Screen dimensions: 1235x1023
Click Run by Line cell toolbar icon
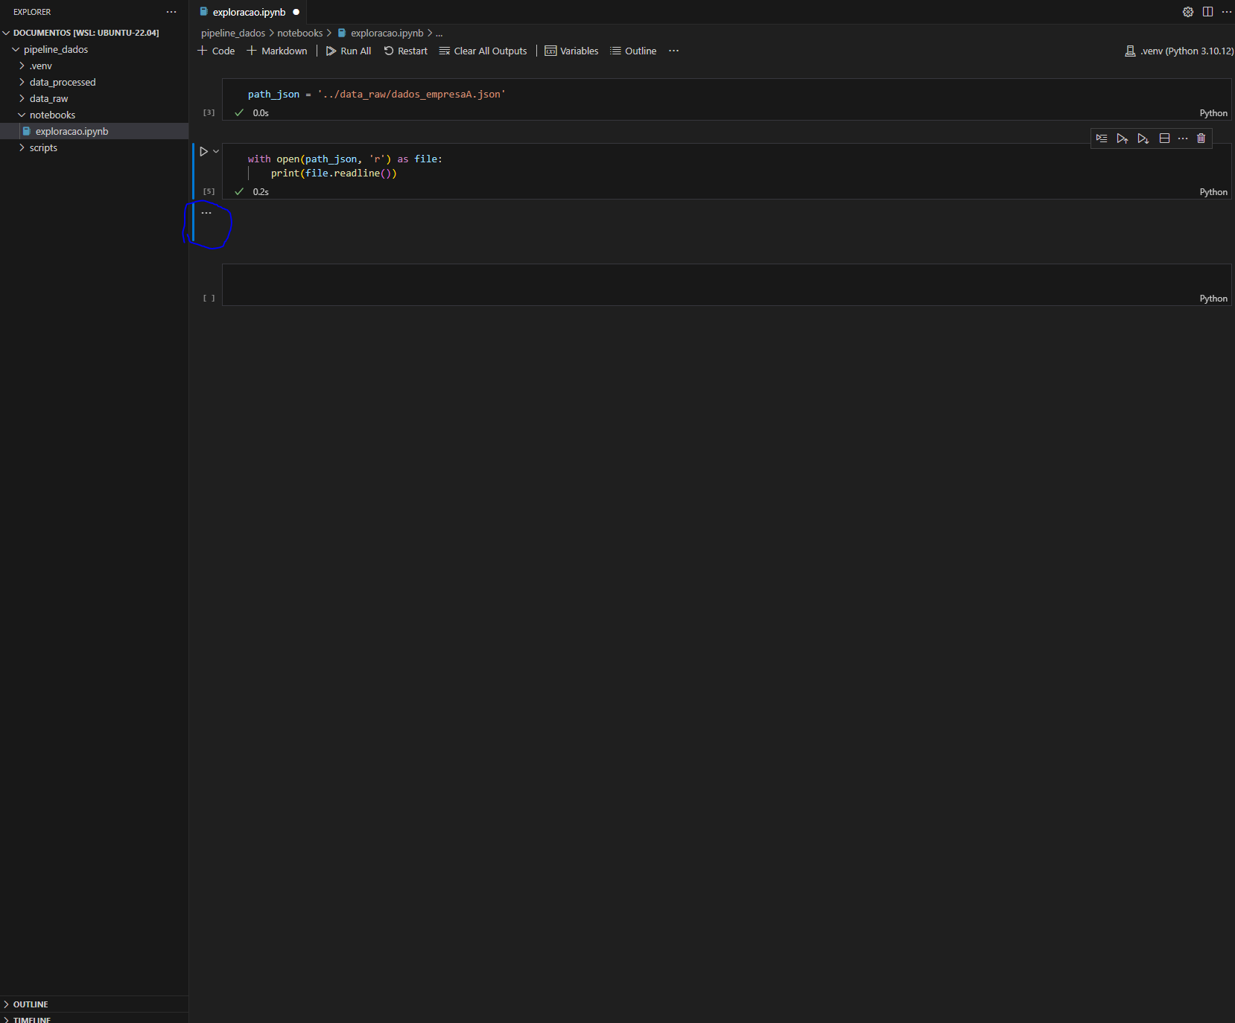click(x=1102, y=138)
